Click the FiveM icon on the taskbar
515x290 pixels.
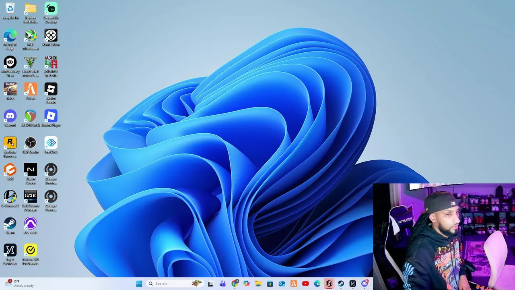[294, 284]
